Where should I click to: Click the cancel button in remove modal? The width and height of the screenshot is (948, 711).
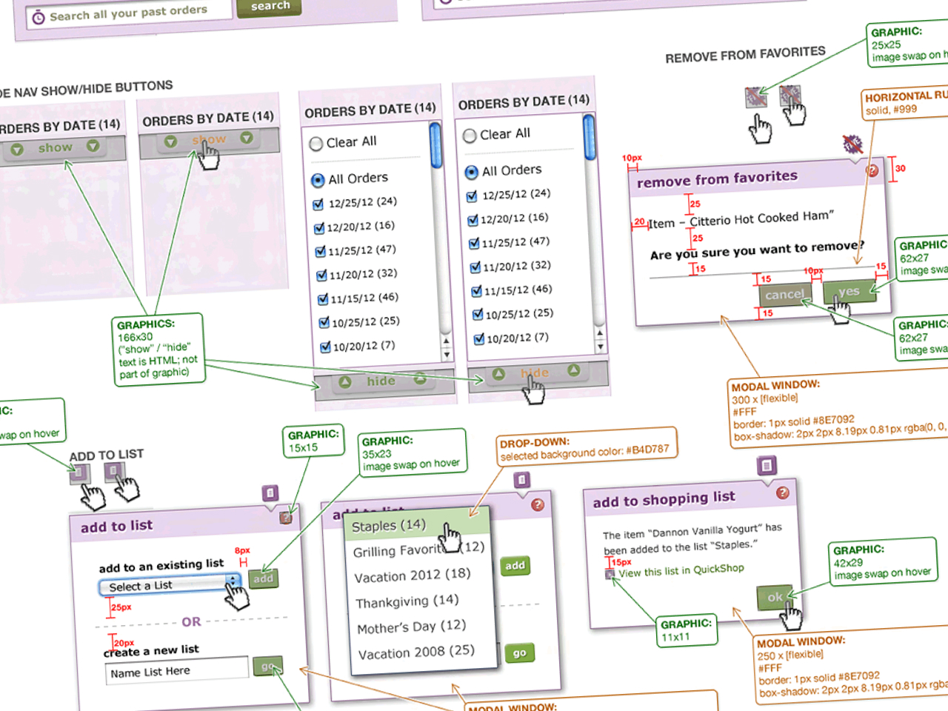pyautogui.click(x=784, y=295)
